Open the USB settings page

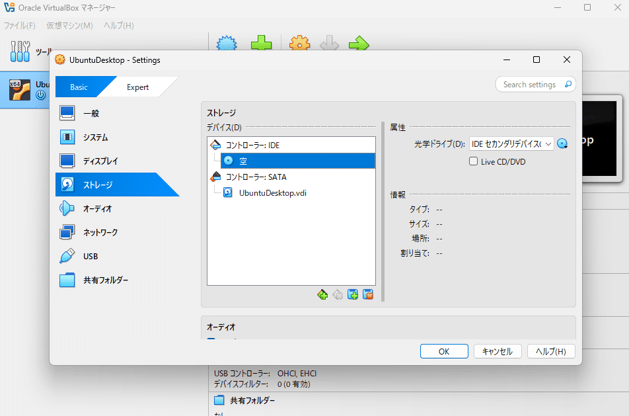[x=118, y=256]
